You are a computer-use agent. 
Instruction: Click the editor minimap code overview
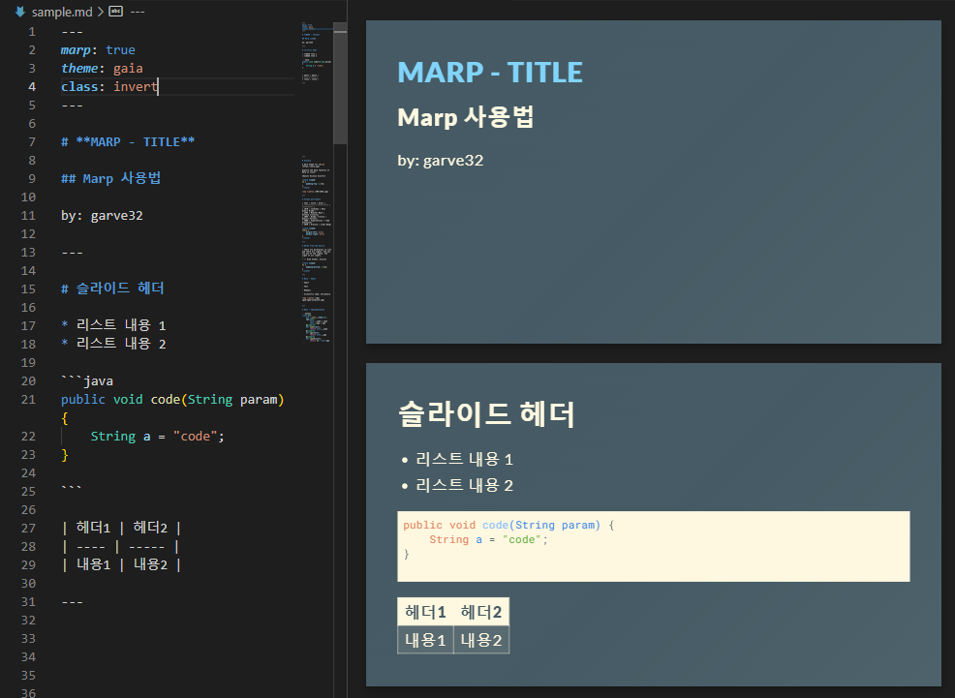click(x=316, y=183)
